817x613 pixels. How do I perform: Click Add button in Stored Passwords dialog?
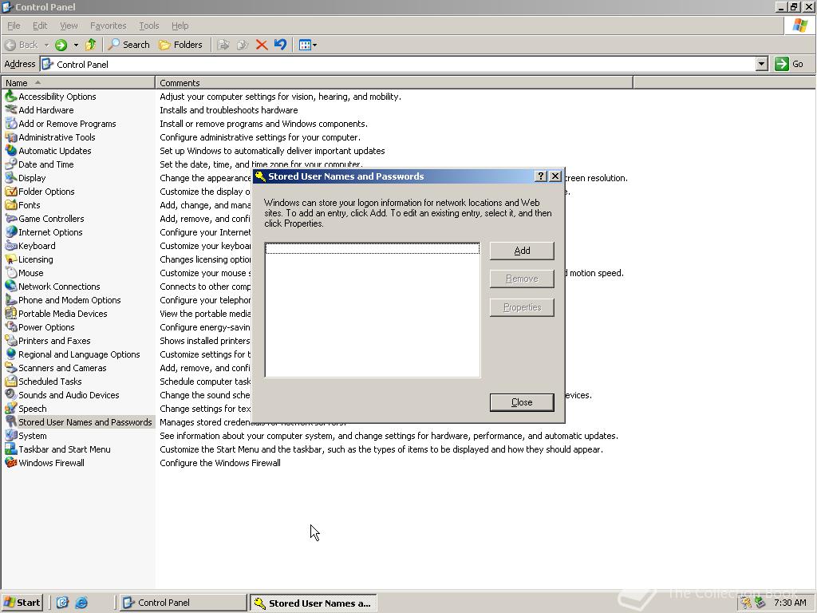(x=522, y=251)
